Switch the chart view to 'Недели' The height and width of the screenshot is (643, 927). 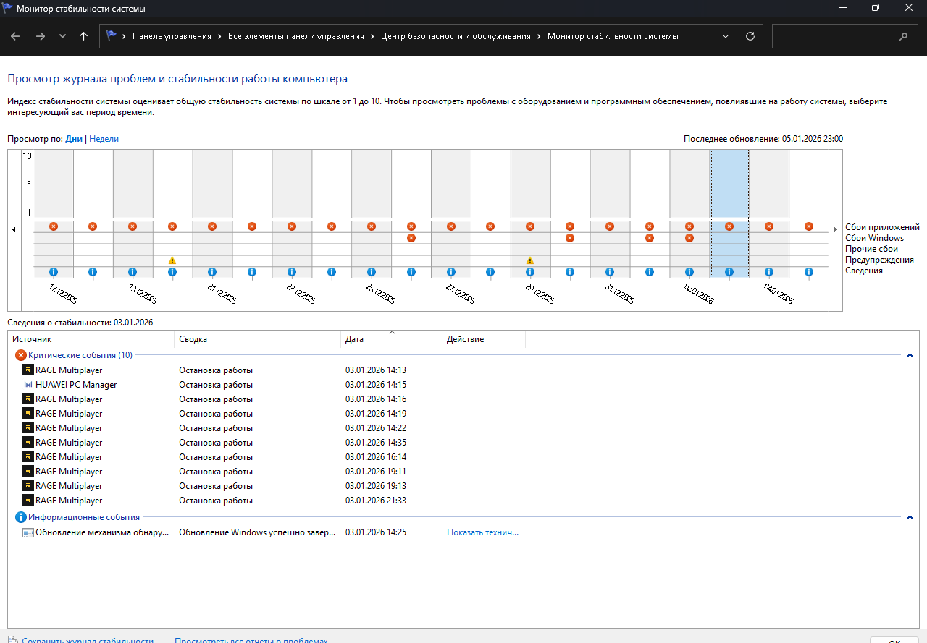pyautogui.click(x=104, y=139)
